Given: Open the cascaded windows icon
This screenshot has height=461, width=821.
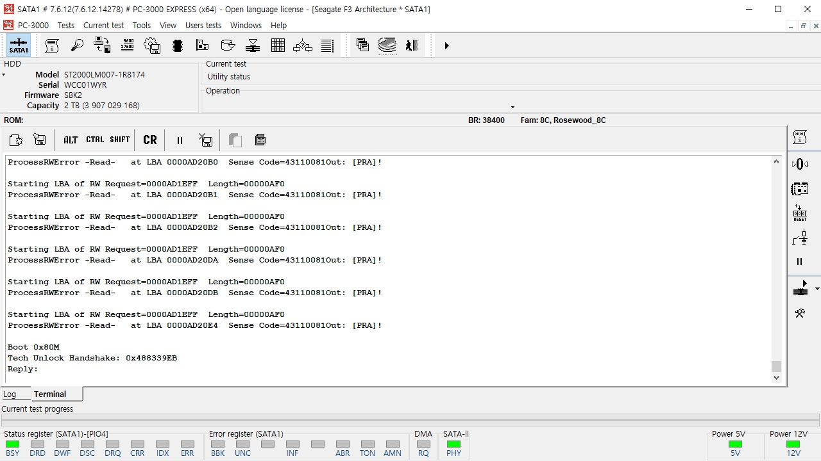Looking at the screenshot, I should (x=362, y=45).
